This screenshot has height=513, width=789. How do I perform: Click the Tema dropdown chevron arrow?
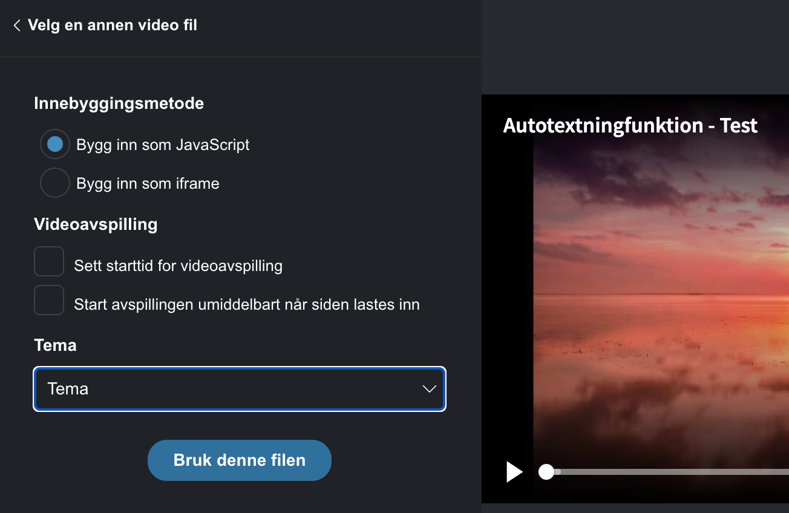point(430,389)
